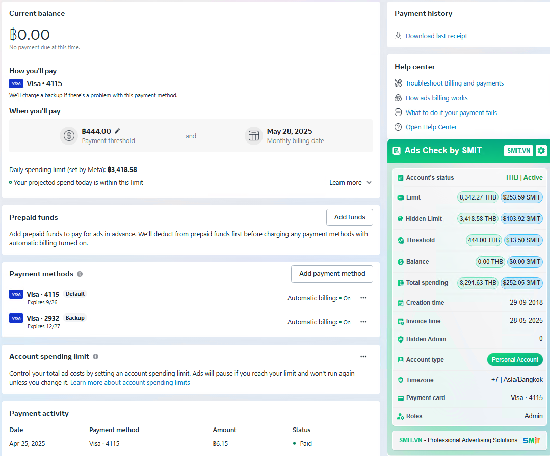This screenshot has height=456, width=550.
Task: Click the info icon next to Account spending limit
Action: point(95,357)
